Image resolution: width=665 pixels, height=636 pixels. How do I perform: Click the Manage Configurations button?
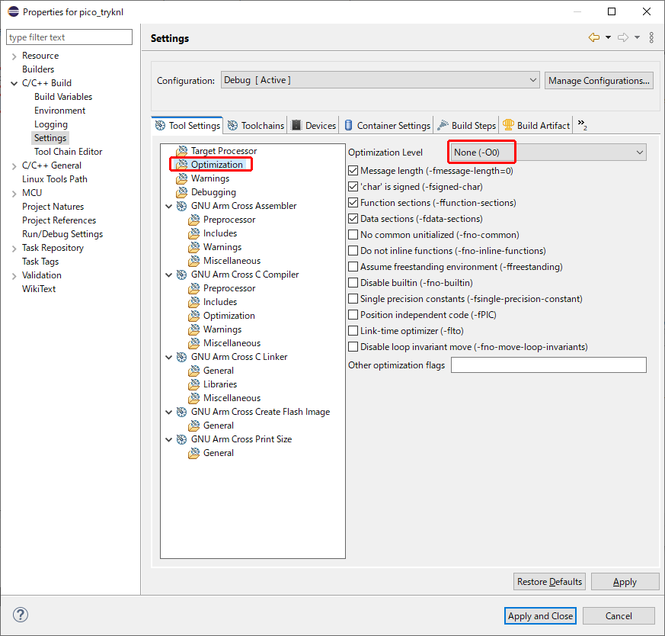pos(599,81)
